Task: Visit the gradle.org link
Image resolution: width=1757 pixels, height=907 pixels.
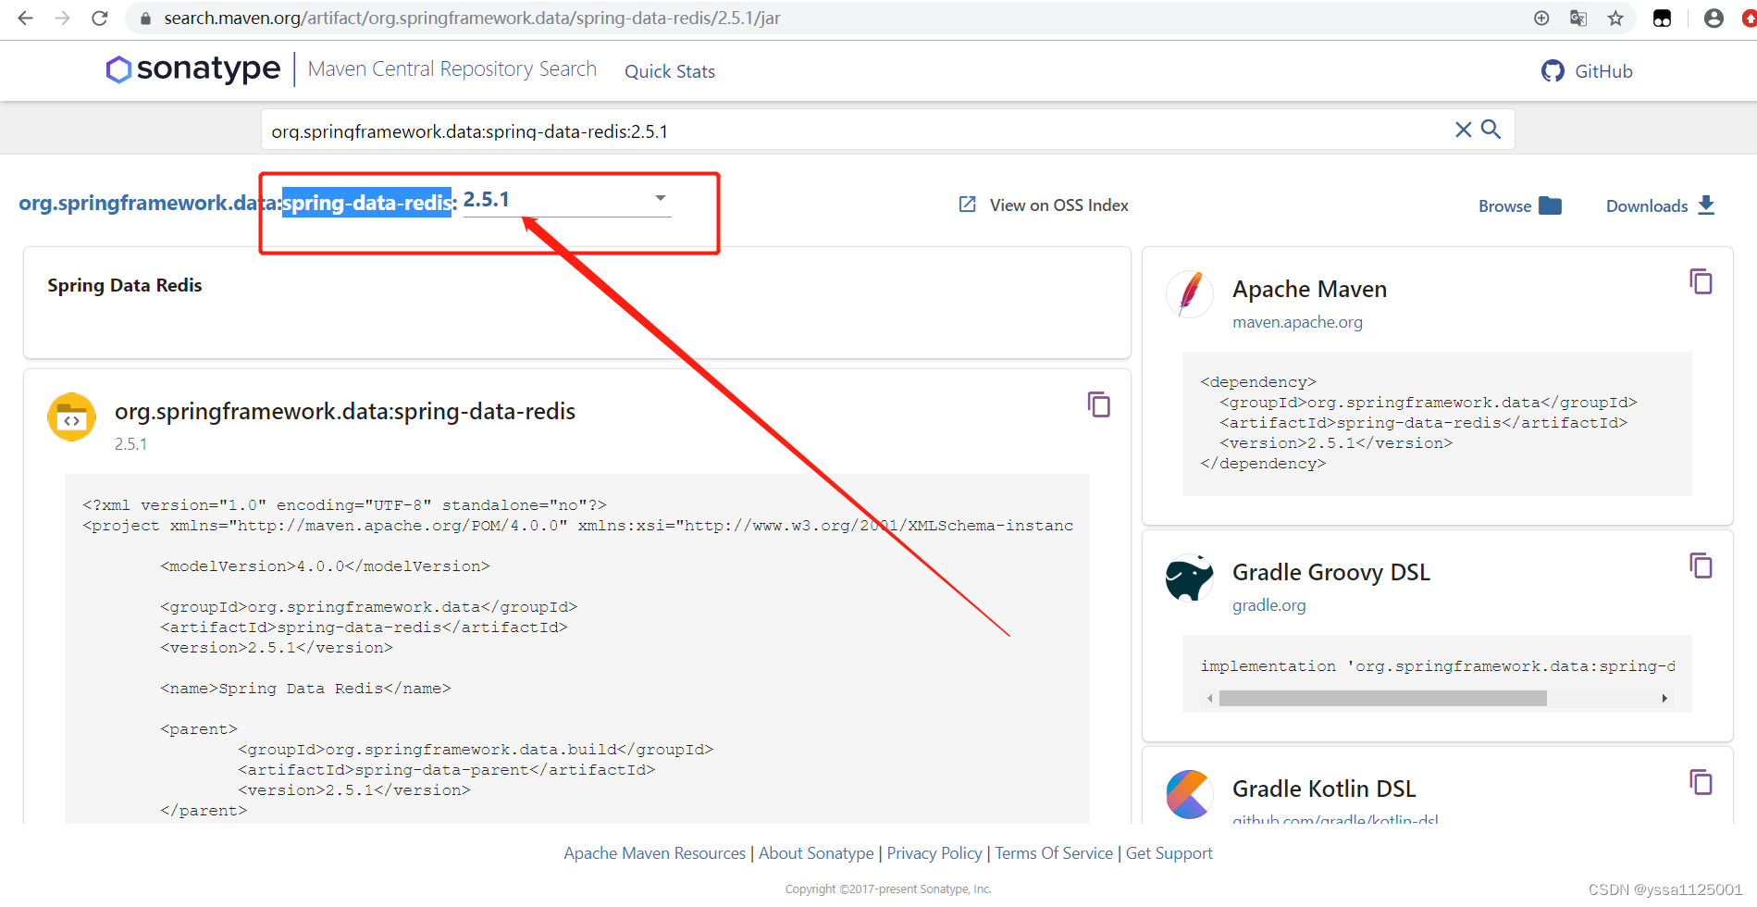Action: pyautogui.click(x=1268, y=605)
